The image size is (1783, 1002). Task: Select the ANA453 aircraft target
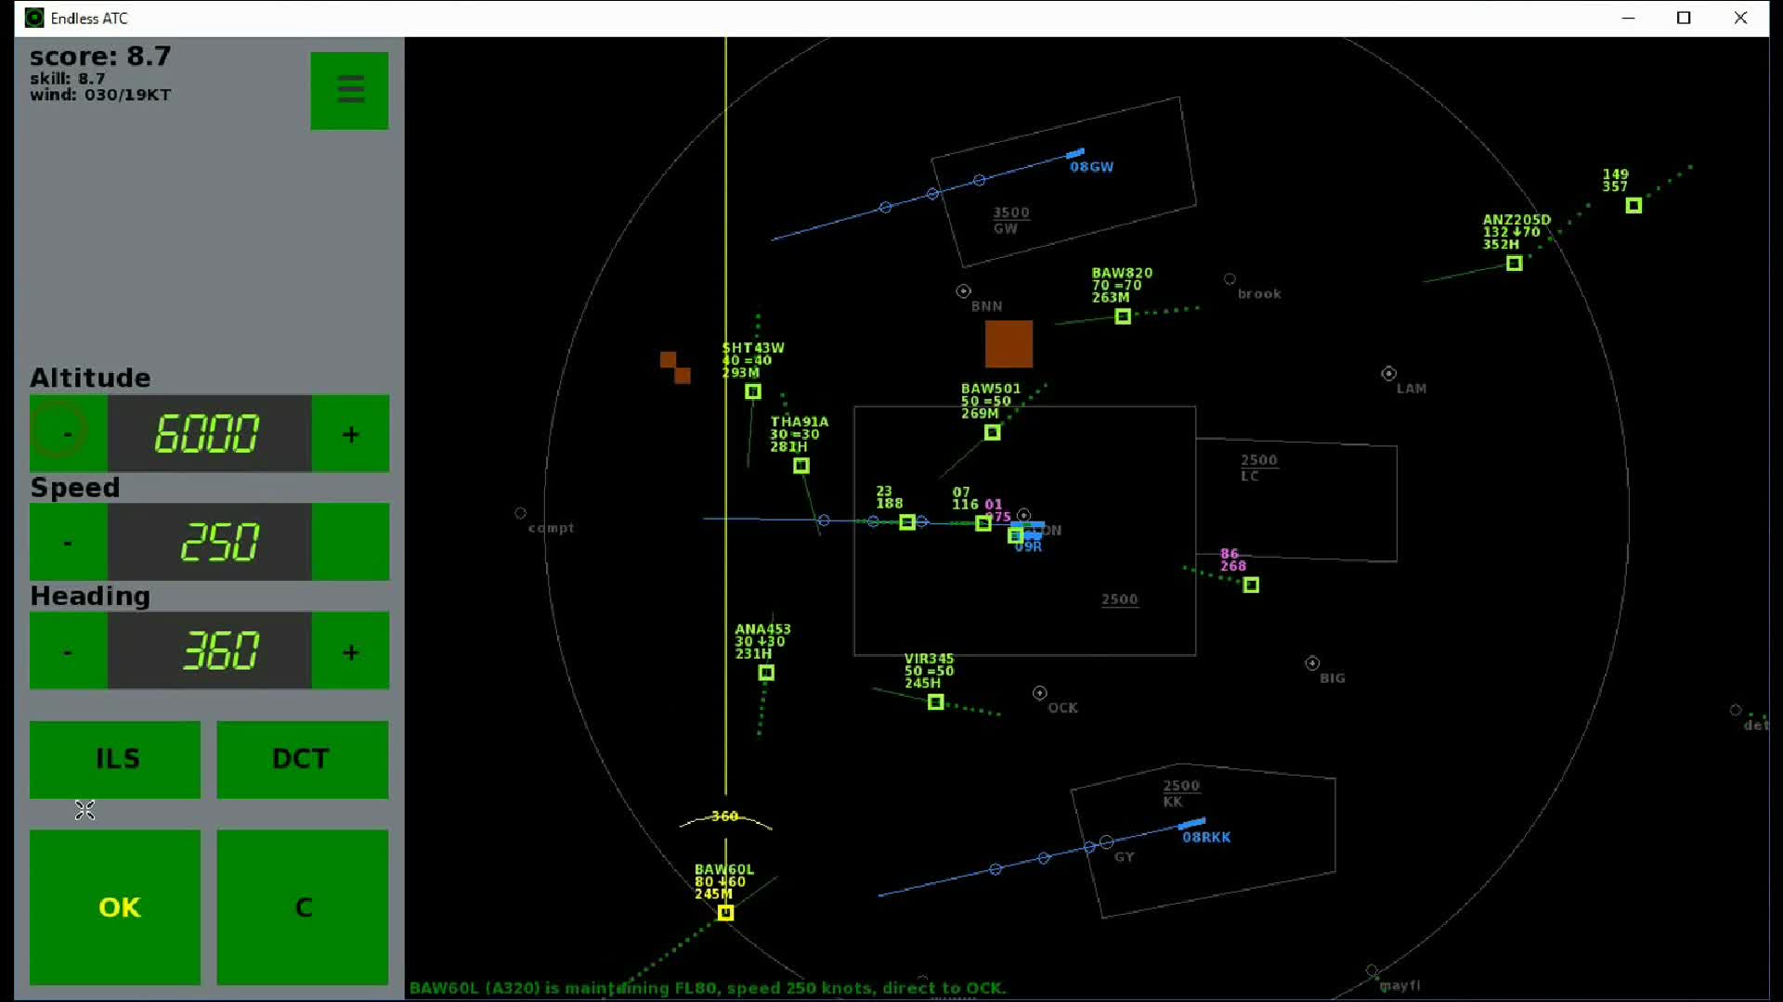coord(766,673)
